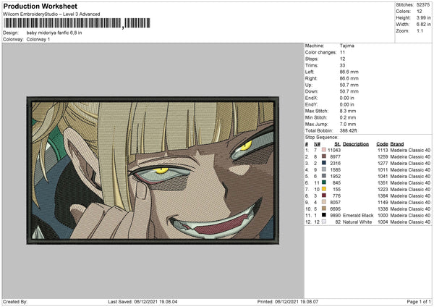This screenshot has width=434, height=307.
Task: Select the Max Stitch value 8.3 mm
Action: point(348,111)
